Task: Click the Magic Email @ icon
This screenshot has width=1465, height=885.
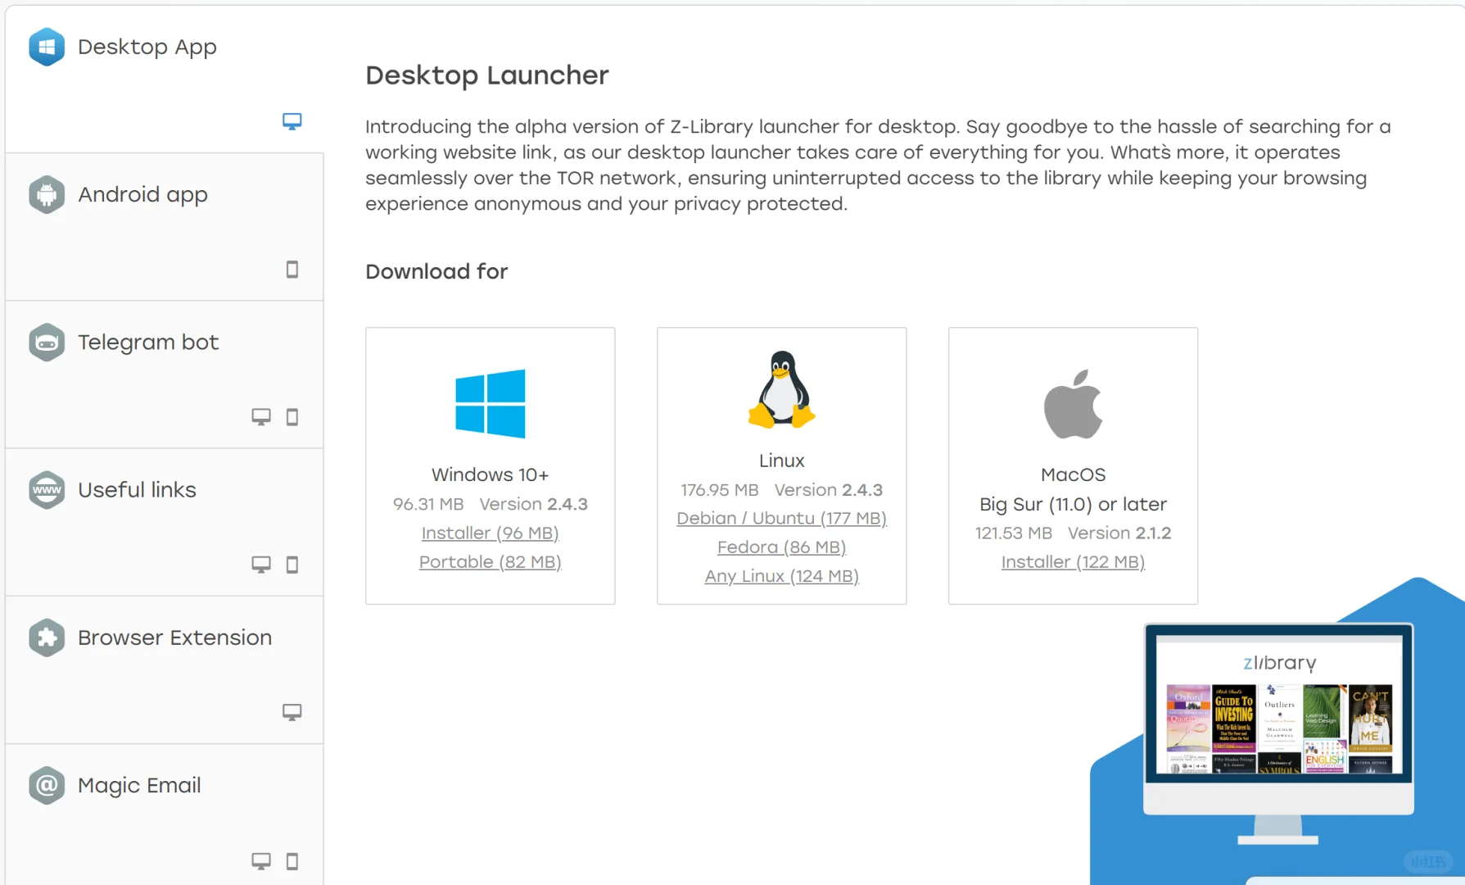Action: 47,785
